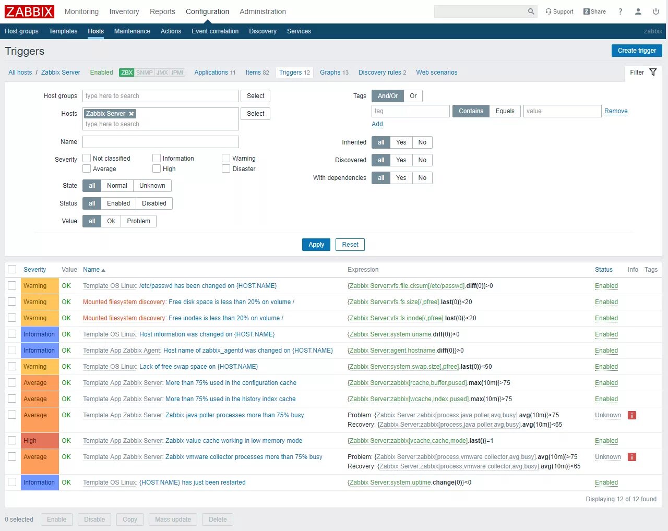This screenshot has width=668, height=531.
Task: Click Select next to Hosts
Action: [255, 114]
